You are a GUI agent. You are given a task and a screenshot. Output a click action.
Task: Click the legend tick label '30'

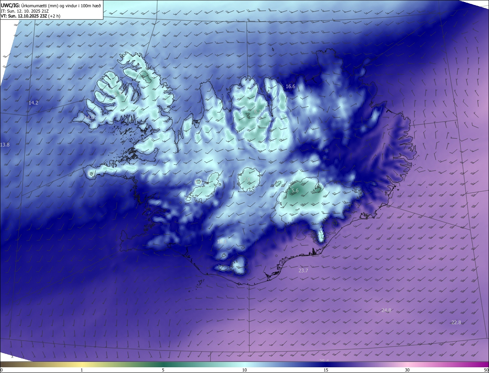(x=407, y=370)
